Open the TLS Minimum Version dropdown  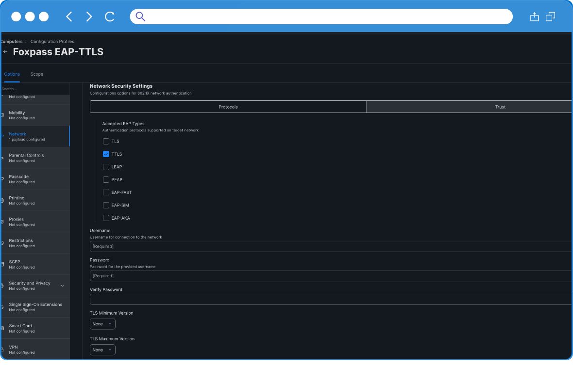(x=102, y=324)
